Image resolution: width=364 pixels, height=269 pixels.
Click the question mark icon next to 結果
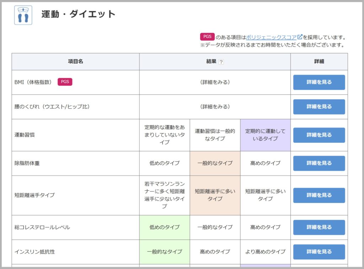click(221, 62)
